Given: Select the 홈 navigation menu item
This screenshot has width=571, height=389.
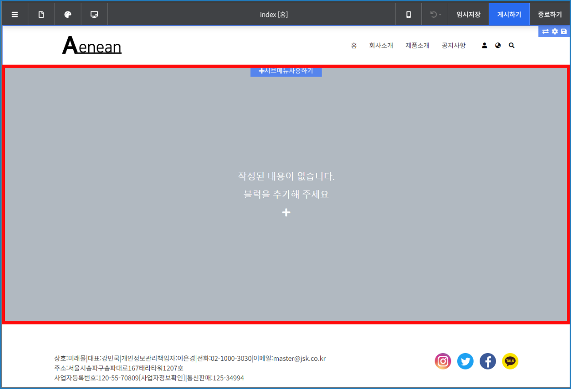Looking at the screenshot, I should pos(353,46).
